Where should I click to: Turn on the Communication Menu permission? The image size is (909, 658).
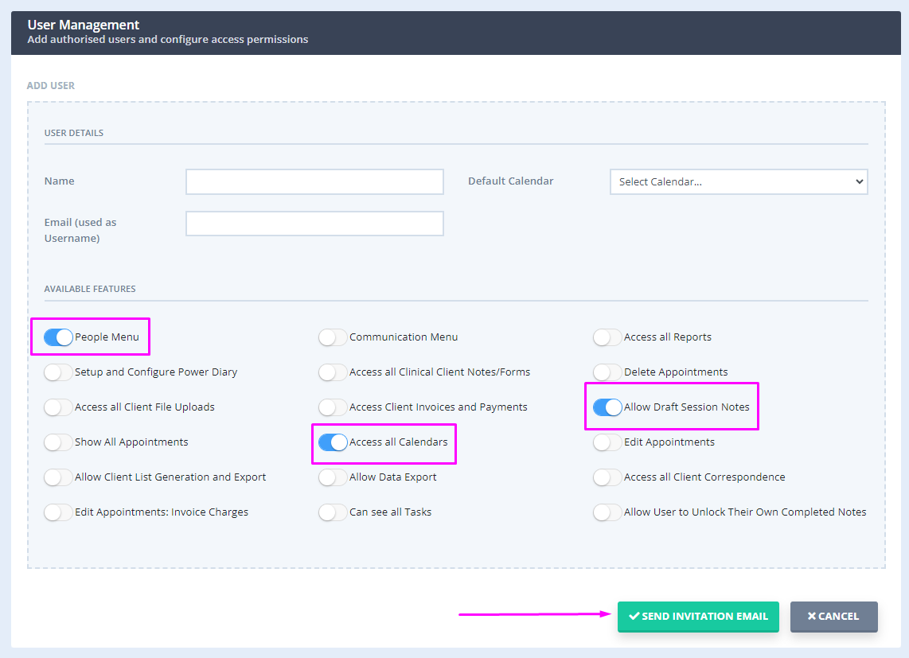click(332, 337)
